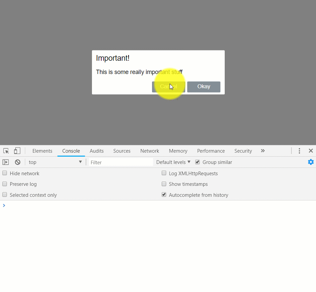The width and height of the screenshot is (316, 292).
Task: Uncheck Group similar
Action: pos(197,162)
